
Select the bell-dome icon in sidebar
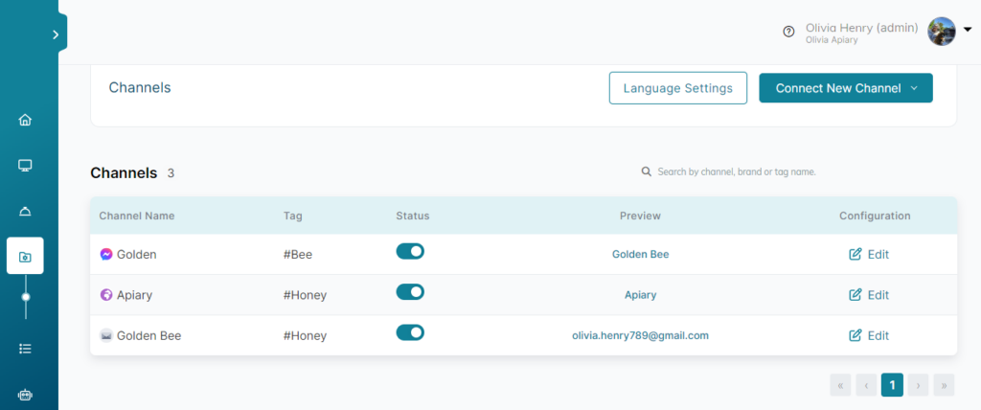25,212
